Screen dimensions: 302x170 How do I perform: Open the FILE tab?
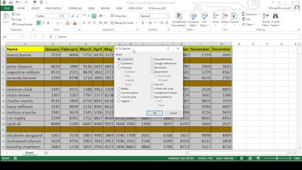[x=7, y=8]
